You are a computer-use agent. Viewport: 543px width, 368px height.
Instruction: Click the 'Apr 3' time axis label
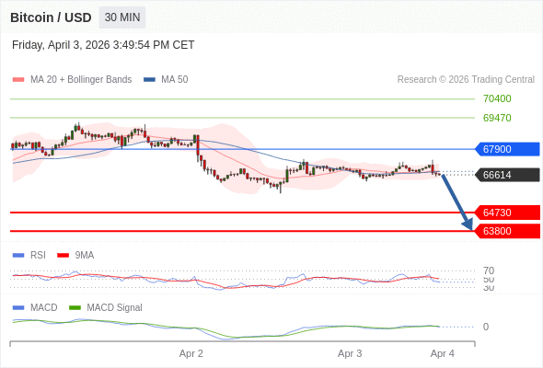(x=350, y=354)
